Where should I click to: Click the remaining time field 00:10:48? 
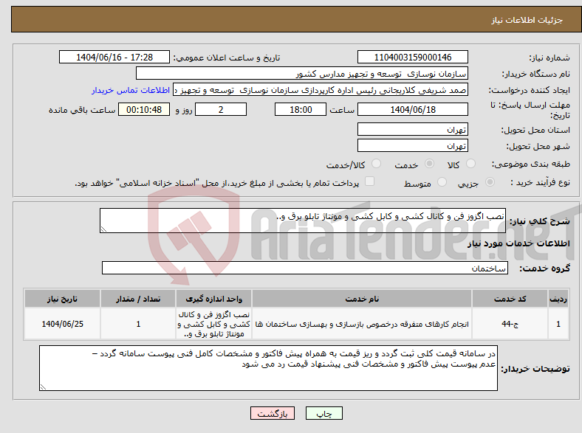pyautogui.click(x=144, y=109)
